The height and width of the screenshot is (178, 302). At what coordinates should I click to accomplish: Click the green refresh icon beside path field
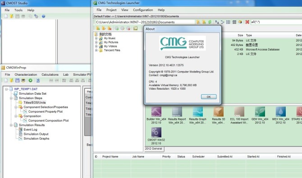tap(210, 22)
